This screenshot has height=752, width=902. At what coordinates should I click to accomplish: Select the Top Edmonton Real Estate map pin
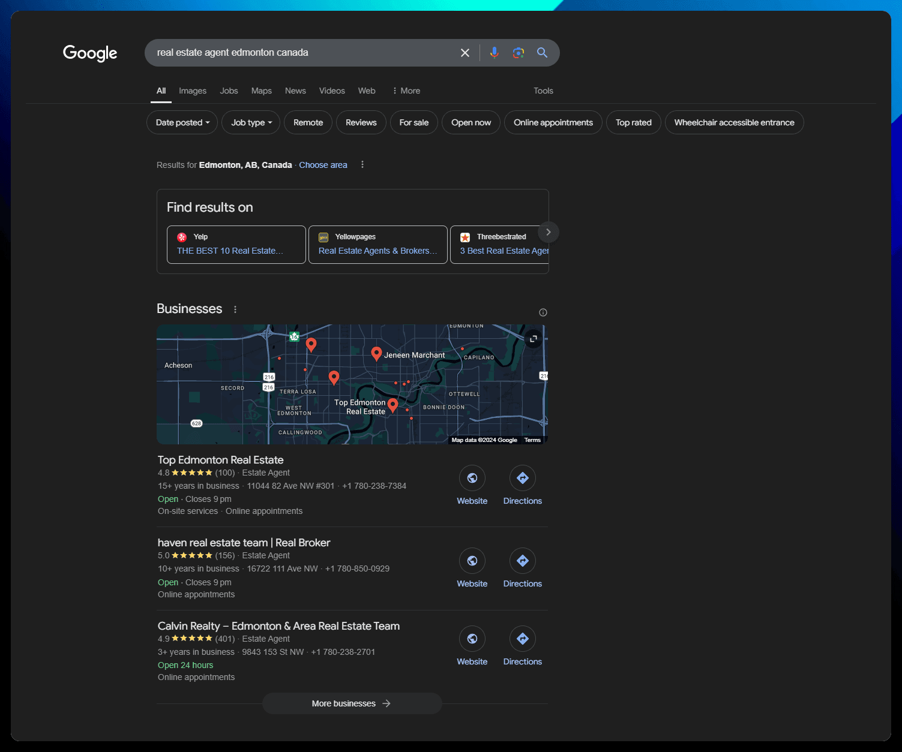pos(392,406)
